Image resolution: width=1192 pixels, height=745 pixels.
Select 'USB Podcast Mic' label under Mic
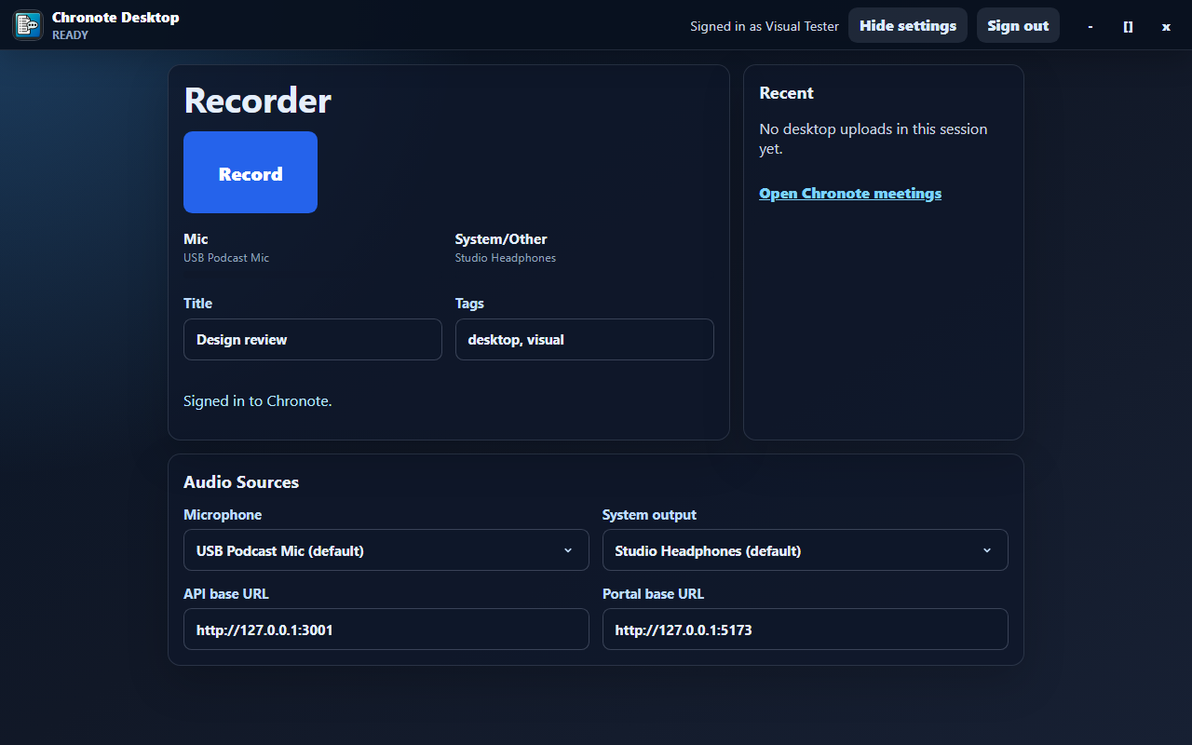(226, 258)
